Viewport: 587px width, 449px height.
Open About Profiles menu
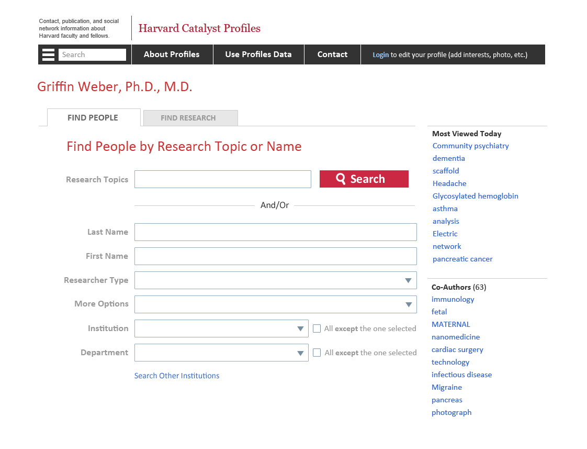point(172,54)
